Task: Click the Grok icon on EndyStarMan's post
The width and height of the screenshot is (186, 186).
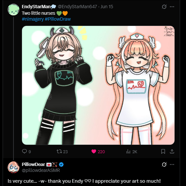Action: point(164,7)
